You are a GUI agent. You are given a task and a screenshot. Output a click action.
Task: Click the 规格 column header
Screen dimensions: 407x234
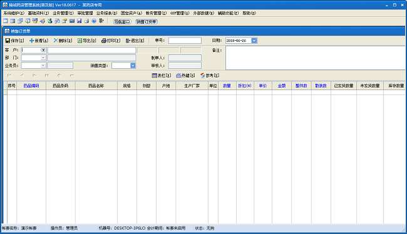coord(127,86)
